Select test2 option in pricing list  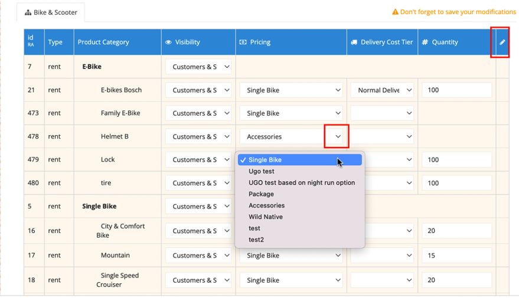tap(300, 240)
